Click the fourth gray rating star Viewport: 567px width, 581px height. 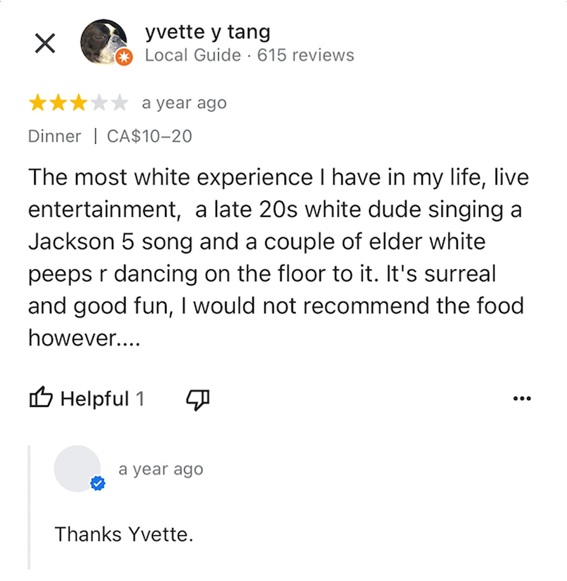tap(99, 103)
